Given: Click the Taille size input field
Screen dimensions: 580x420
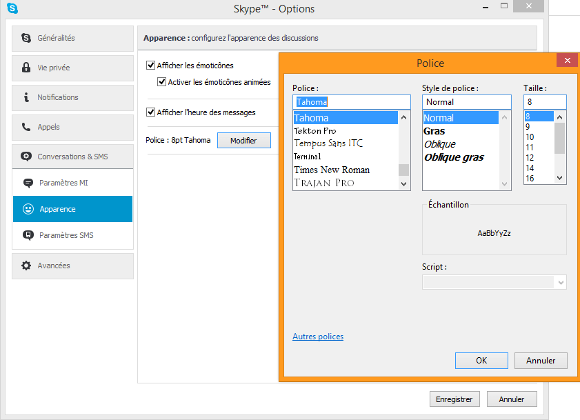Looking at the screenshot, I should (545, 102).
